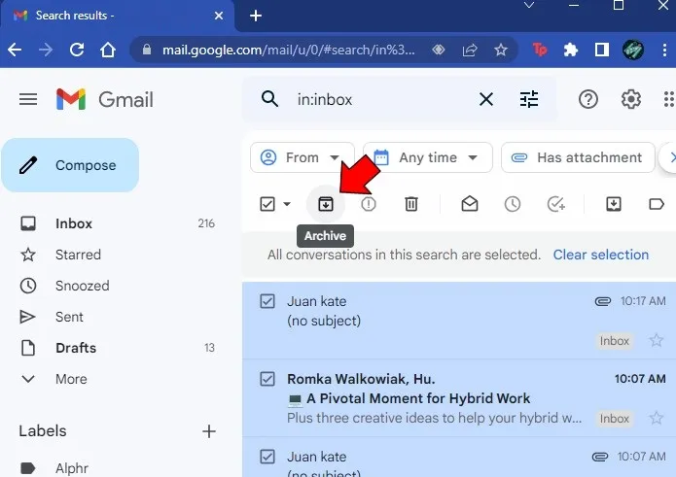
Task: Open the Any time filter dropdown
Action: pyautogui.click(x=426, y=157)
